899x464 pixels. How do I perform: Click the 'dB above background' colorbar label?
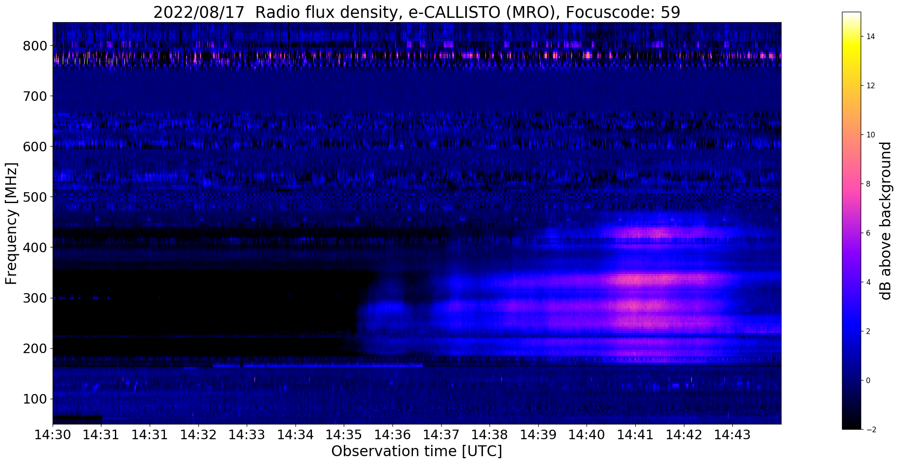886,221
